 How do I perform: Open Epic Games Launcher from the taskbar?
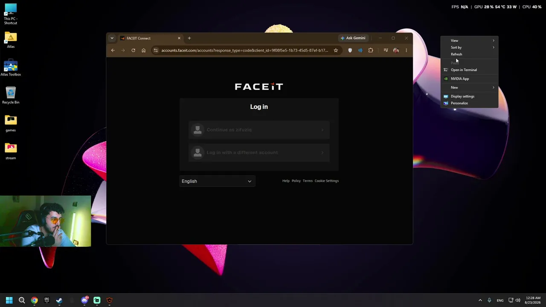coord(47,300)
